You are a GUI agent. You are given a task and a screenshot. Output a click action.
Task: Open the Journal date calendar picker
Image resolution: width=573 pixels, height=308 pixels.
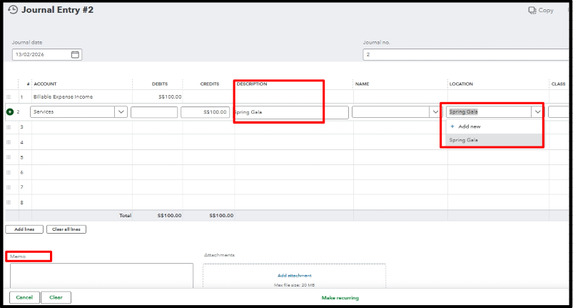click(x=75, y=54)
